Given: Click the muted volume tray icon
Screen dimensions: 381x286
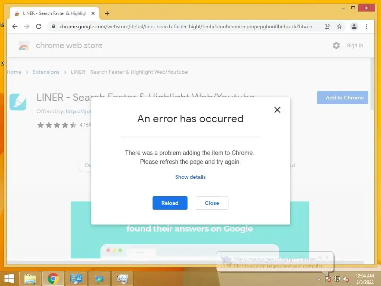Looking at the screenshot, I should click(346, 279).
